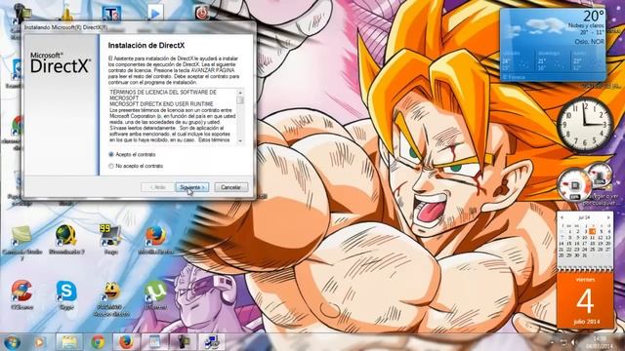Click the license text scrollbar down arrow
The image size is (625, 351).
(240, 140)
